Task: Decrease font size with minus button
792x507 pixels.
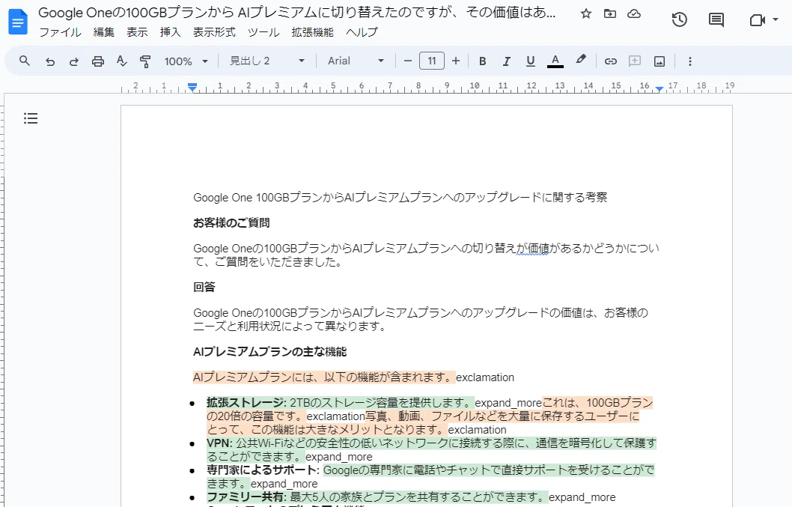Action: click(408, 61)
